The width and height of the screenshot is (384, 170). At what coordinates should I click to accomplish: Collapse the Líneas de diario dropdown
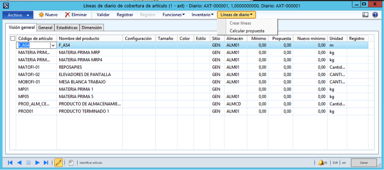click(237, 15)
